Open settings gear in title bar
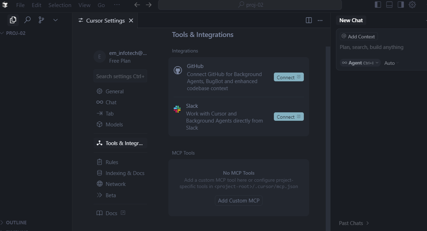The height and width of the screenshot is (231, 427). tap(412, 5)
